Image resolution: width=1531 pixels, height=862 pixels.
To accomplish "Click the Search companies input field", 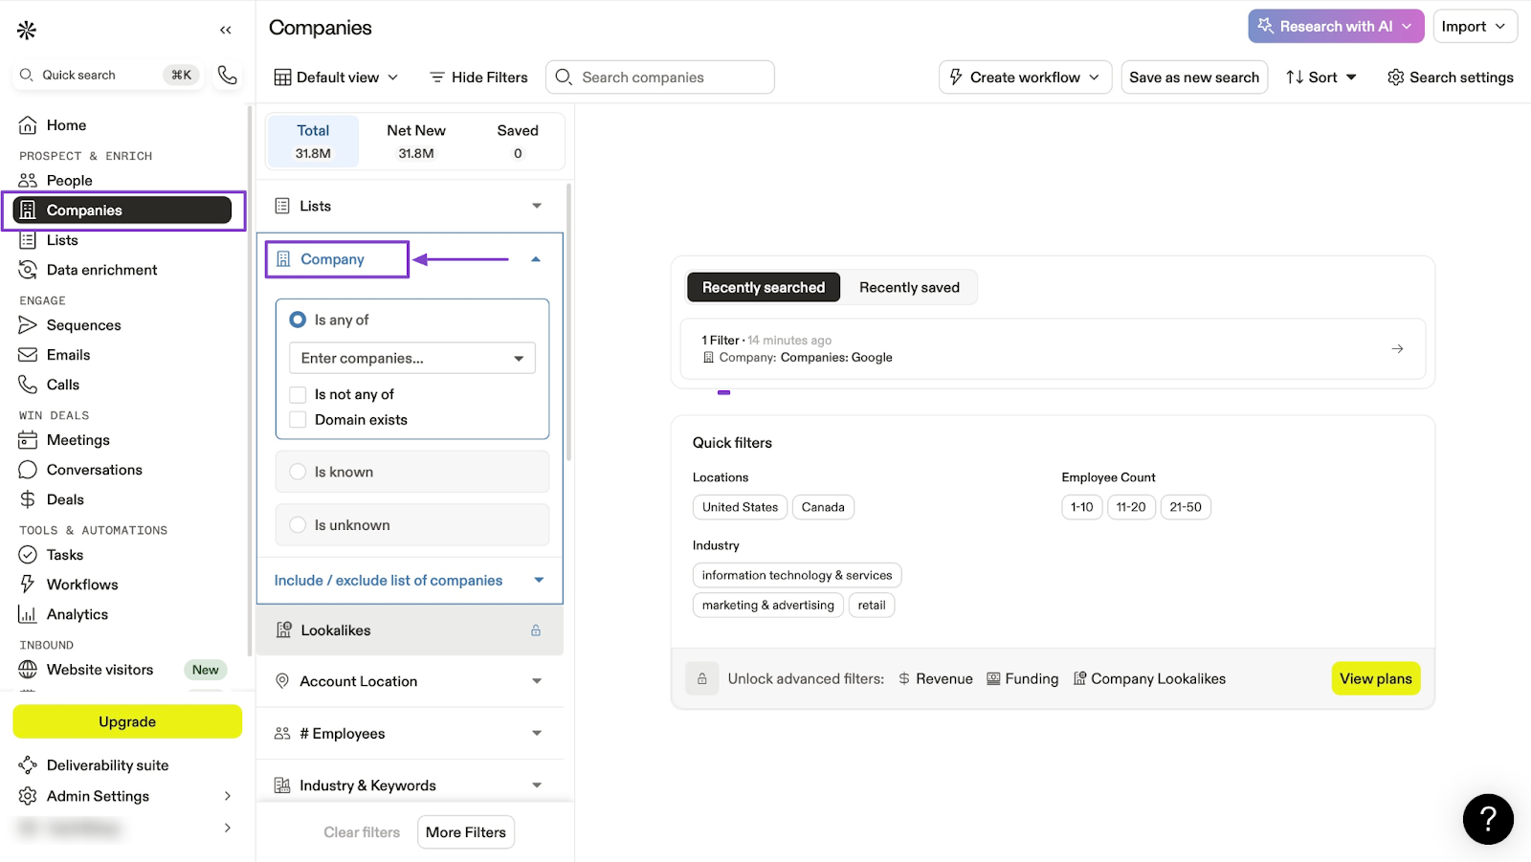I will (670, 77).
